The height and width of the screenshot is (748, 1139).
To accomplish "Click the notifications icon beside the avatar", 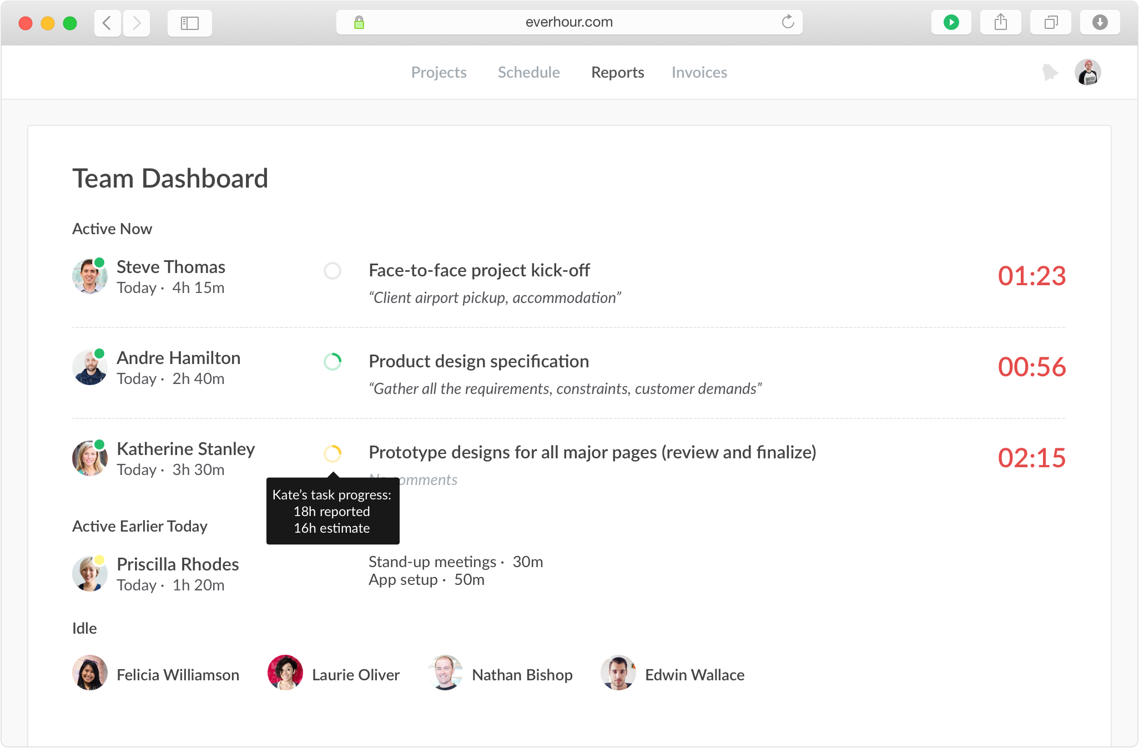I will click(1050, 72).
